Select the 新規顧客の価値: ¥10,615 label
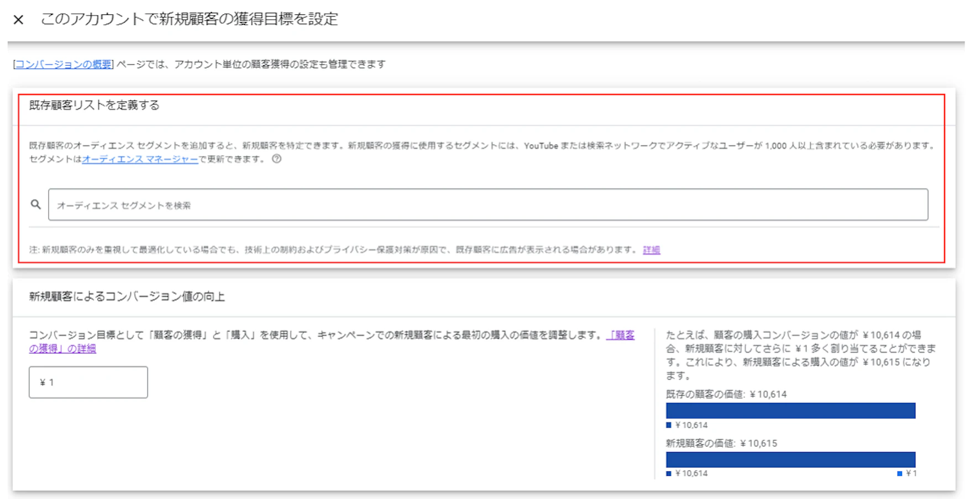The image size is (975, 499). 721,443
